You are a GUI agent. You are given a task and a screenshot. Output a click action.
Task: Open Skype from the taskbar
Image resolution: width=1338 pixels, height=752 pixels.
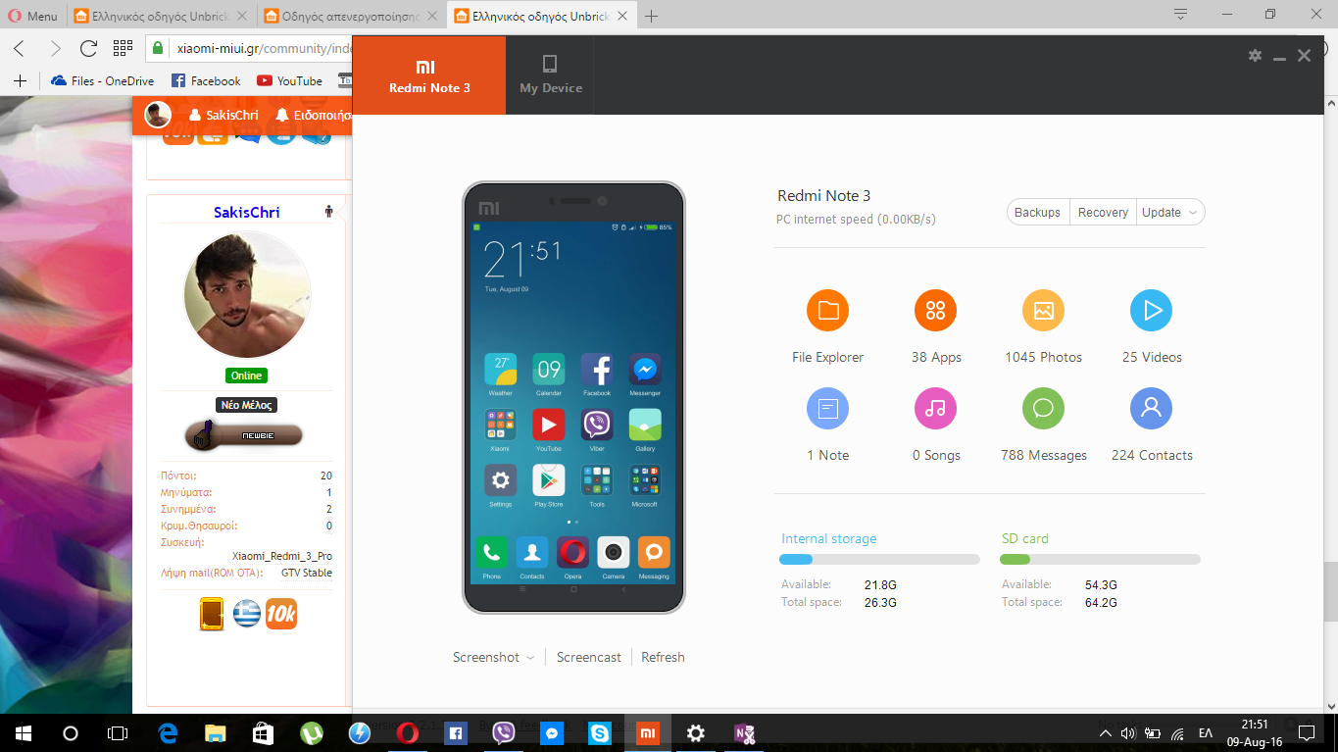click(600, 732)
